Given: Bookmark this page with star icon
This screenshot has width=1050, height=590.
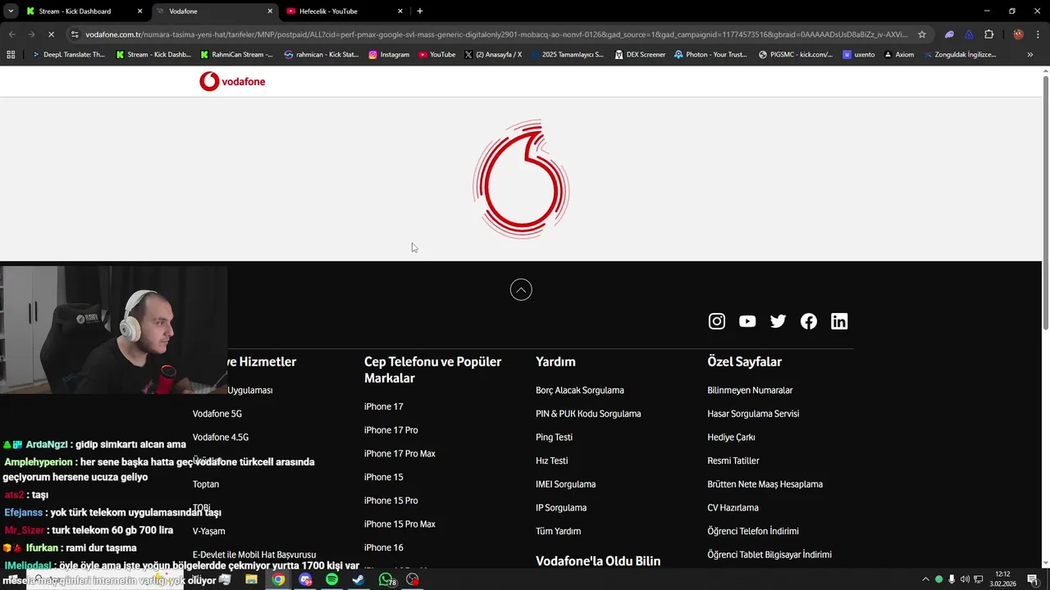Looking at the screenshot, I should 922,34.
